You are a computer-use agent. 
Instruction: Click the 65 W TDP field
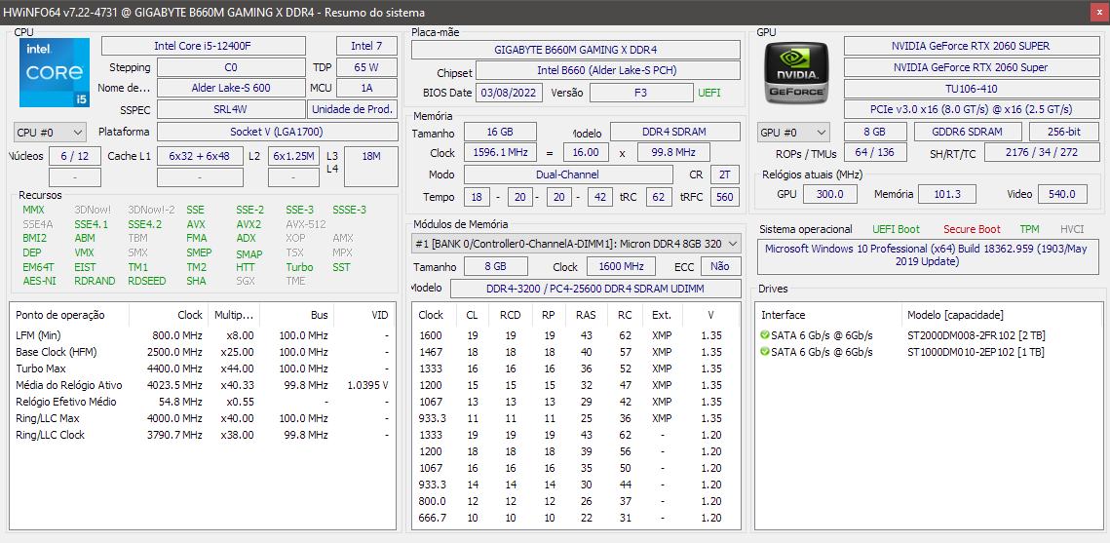coord(366,67)
